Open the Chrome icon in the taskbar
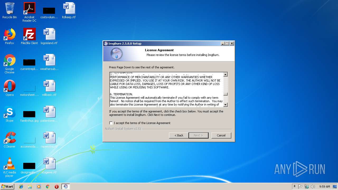The width and height of the screenshot is (338, 190). point(48,187)
